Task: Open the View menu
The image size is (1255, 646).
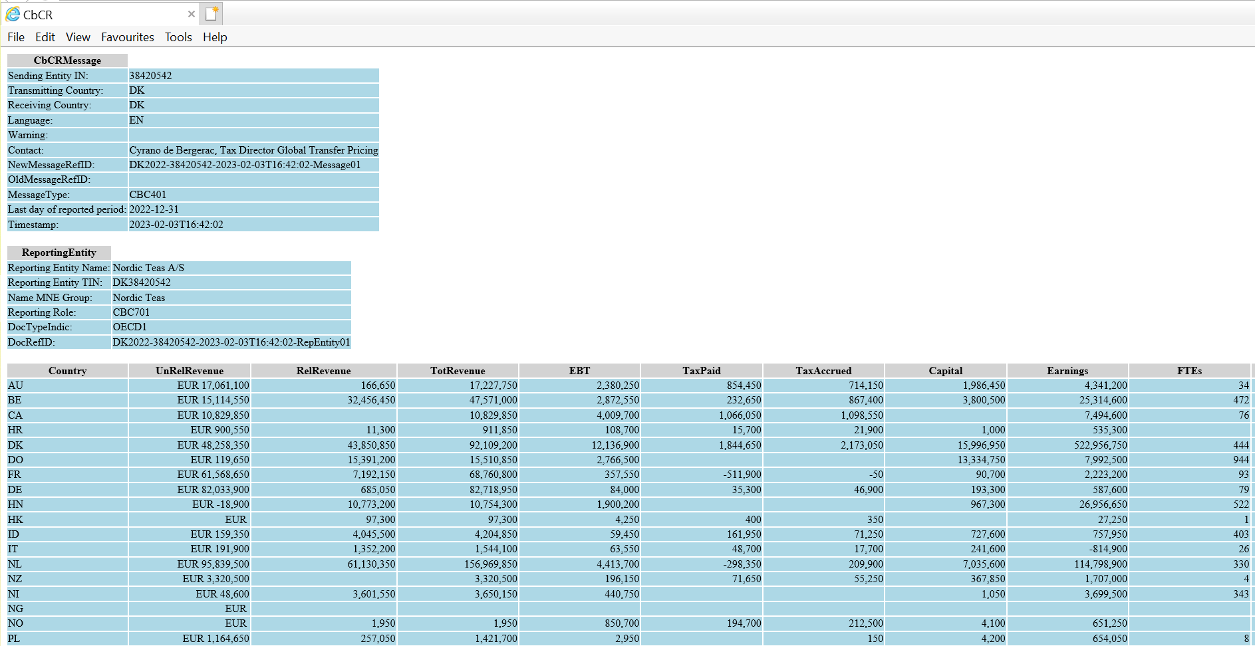Action: click(78, 37)
